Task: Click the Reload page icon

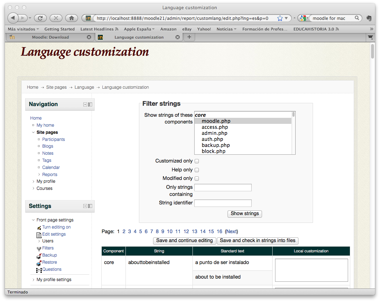Action: coord(40,18)
